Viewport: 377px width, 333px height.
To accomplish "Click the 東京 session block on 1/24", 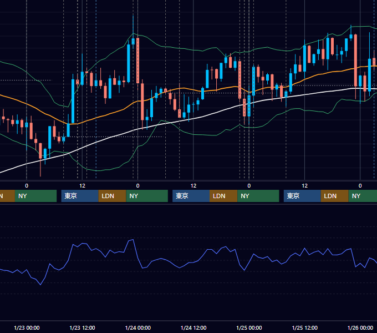I will click(x=191, y=196).
